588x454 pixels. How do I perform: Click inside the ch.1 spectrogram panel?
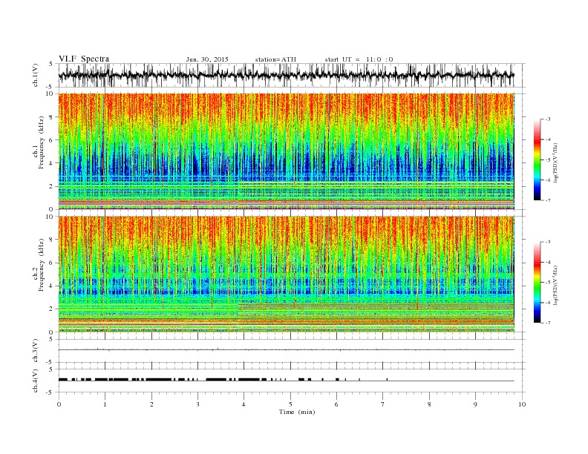point(286,151)
